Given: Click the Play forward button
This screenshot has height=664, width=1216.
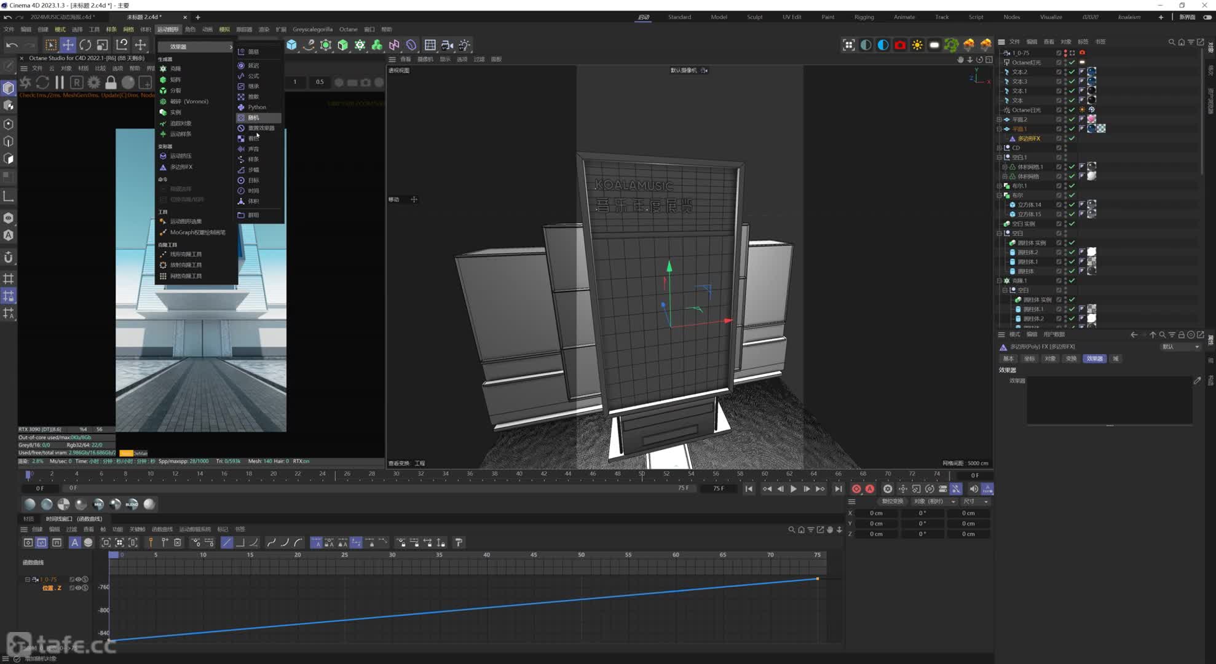Looking at the screenshot, I should 793,489.
